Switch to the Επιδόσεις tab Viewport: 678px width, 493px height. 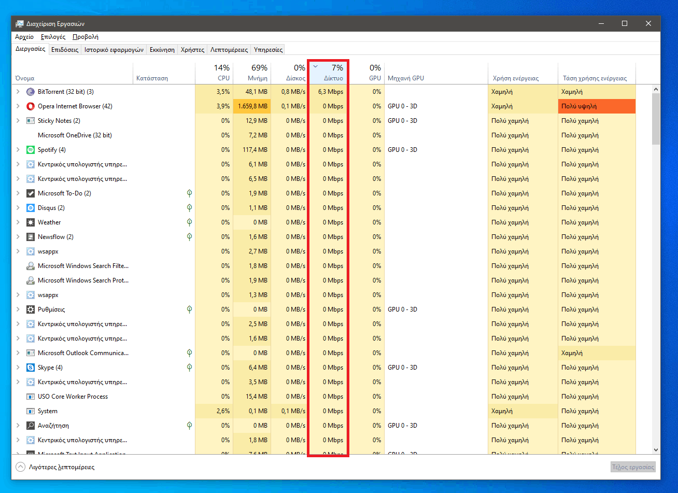(65, 50)
